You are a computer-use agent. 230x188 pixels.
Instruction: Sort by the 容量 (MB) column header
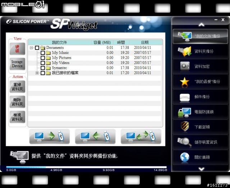click(x=102, y=42)
